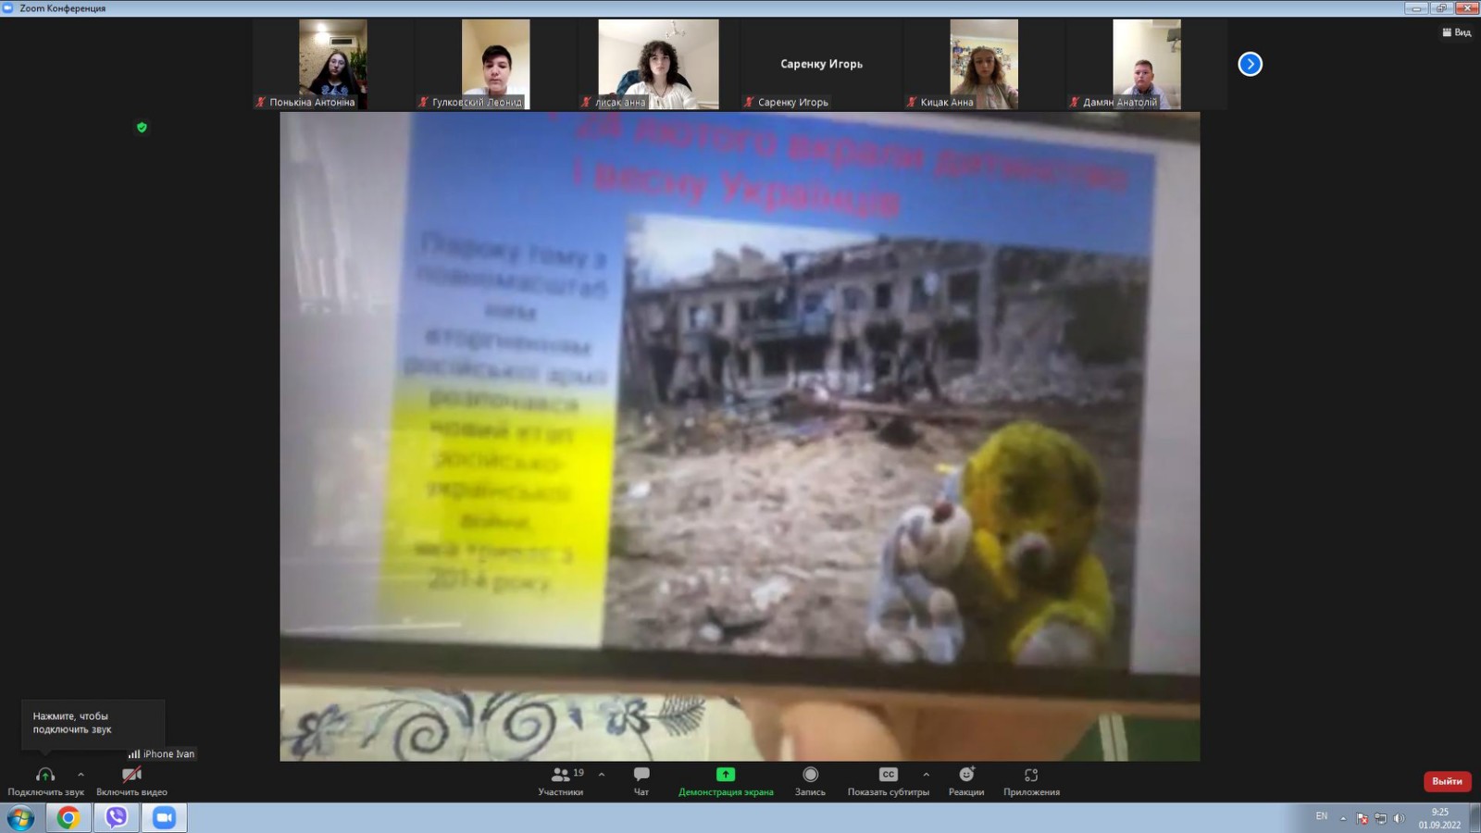Switch input language via EN indicator
The width and height of the screenshot is (1481, 833).
[1321, 816]
